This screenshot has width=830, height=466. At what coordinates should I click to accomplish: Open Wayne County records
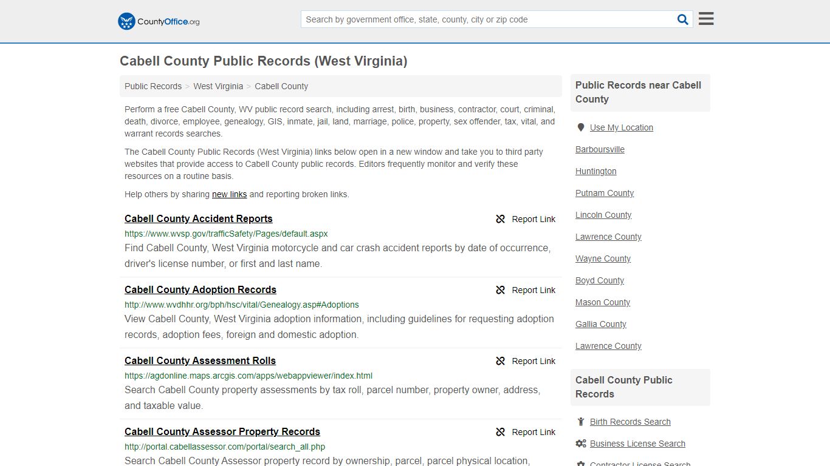603,258
